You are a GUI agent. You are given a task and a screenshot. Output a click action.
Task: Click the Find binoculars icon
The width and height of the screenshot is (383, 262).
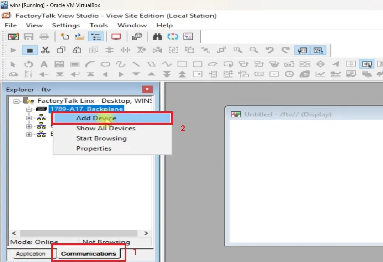coord(157,36)
